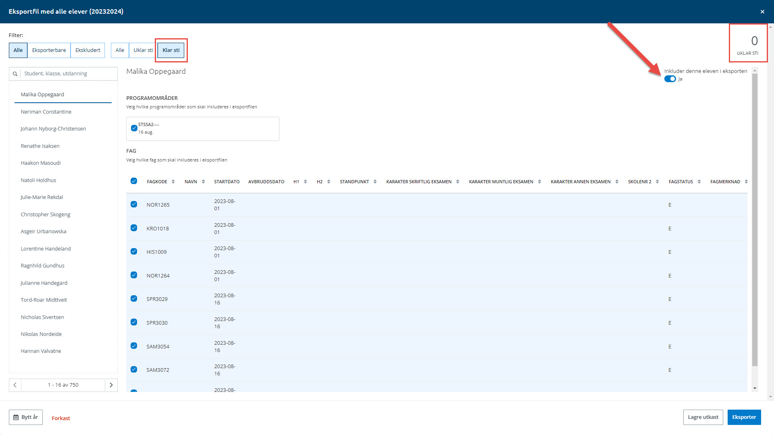
Task: Select student Lorentine Handeland
Action: 63,249
